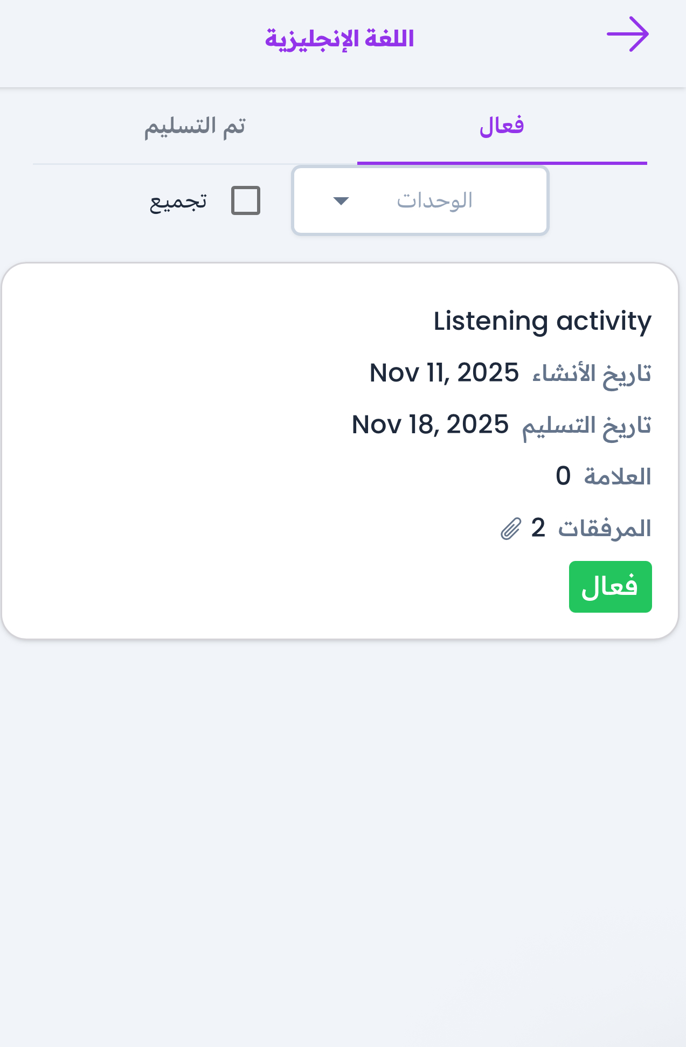
Task: Select the Nov 18, 2025 due date
Action: point(430,425)
